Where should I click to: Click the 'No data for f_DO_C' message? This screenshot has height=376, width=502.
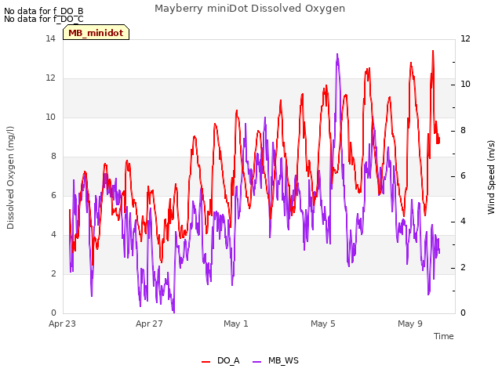(44, 19)
